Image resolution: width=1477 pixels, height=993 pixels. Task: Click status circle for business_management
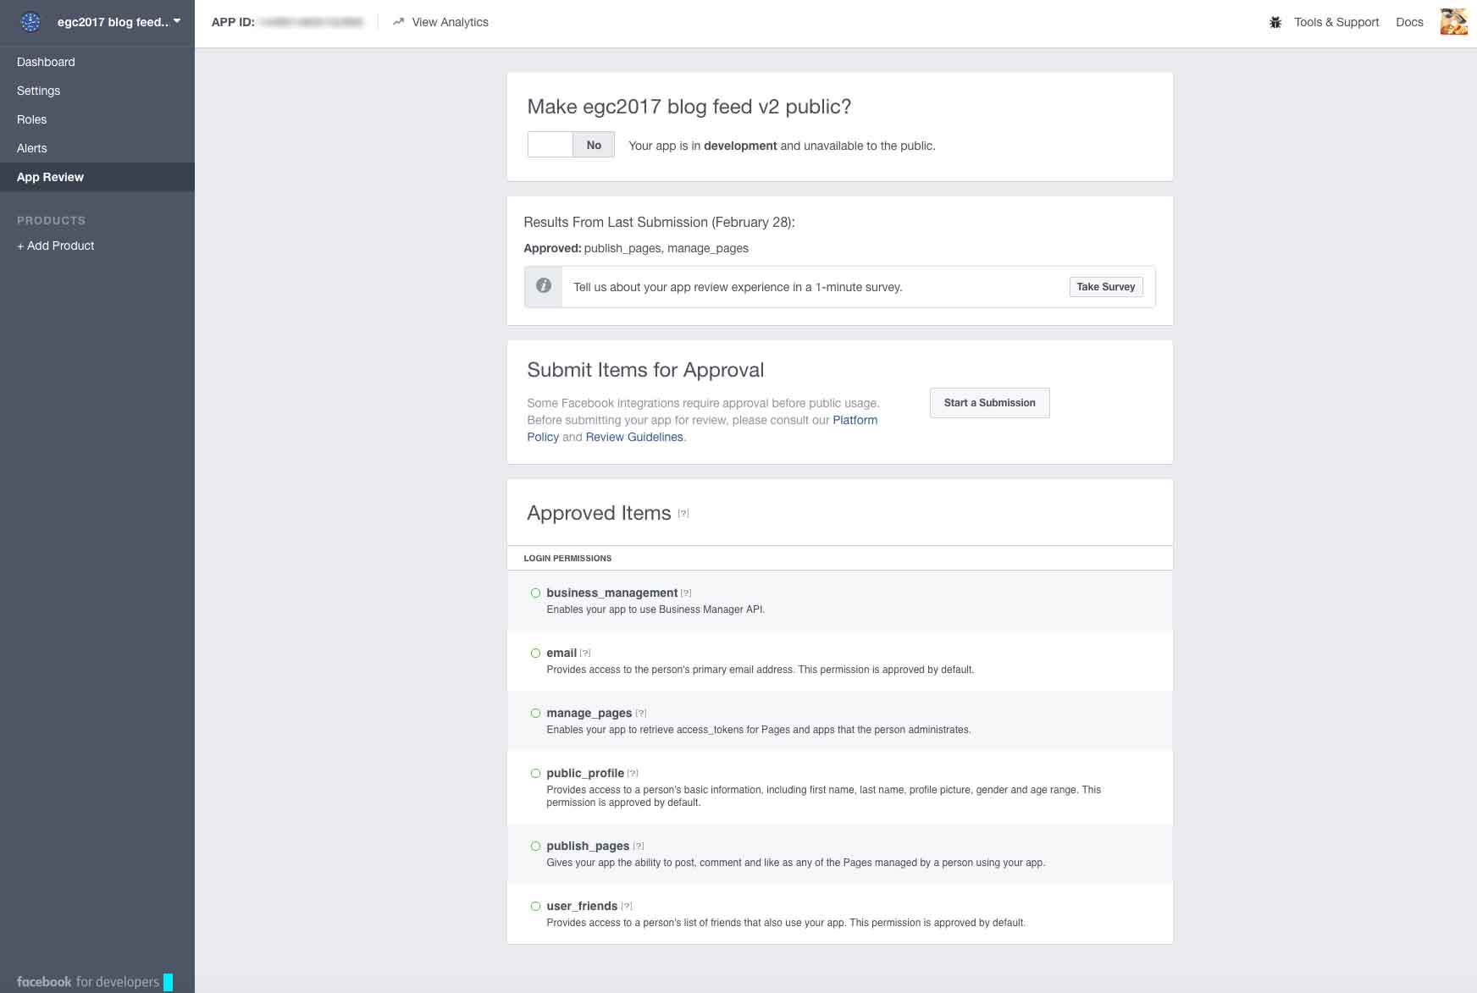click(x=535, y=593)
